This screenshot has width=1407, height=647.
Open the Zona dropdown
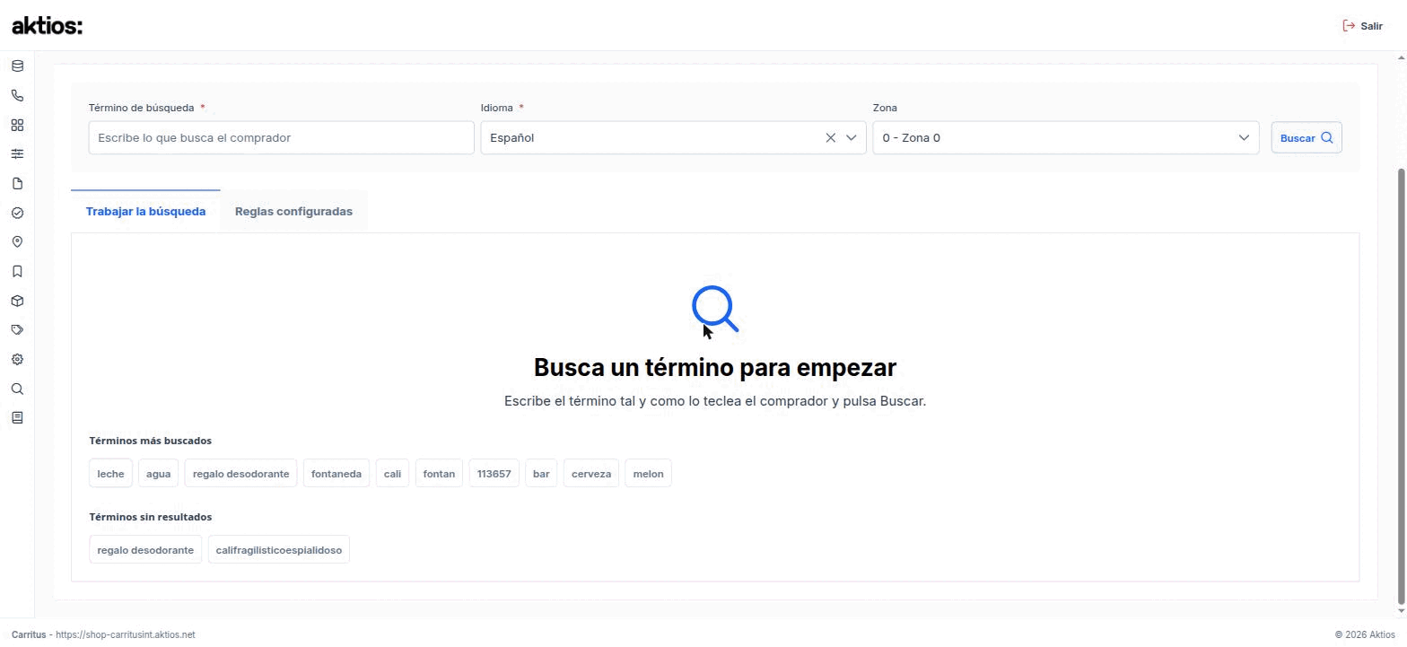(x=1066, y=138)
